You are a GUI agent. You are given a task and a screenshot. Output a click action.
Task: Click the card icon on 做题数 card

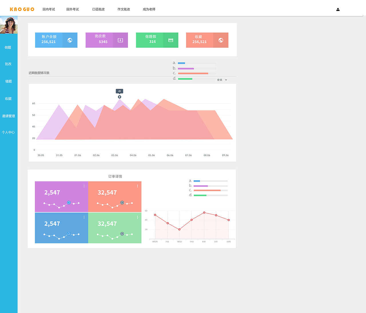pyautogui.click(x=171, y=40)
